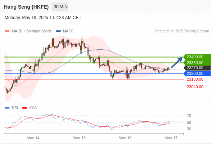Click the 23040.00 red support label
This screenshot has width=212, height=144.
pyautogui.click(x=195, y=87)
